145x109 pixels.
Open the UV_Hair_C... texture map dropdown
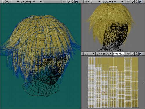pyautogui.click(x=104, y=54)
